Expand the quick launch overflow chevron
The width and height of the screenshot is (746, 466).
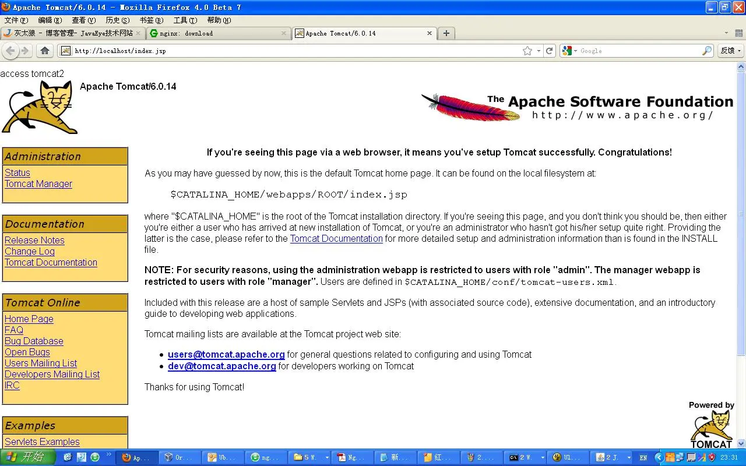click(108, 455)
